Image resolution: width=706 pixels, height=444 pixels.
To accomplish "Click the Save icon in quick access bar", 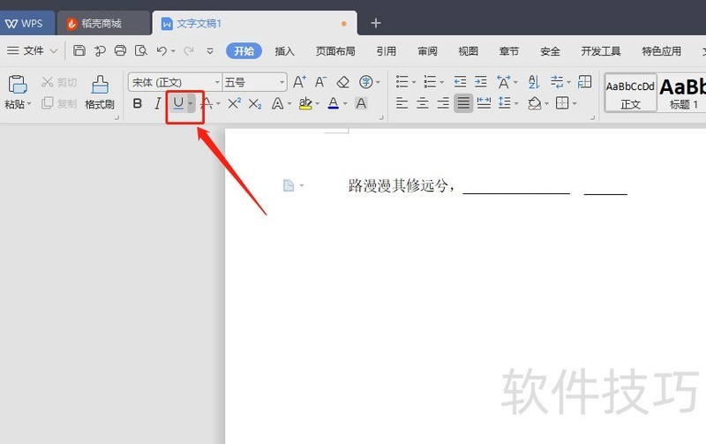I will (79, 50).
